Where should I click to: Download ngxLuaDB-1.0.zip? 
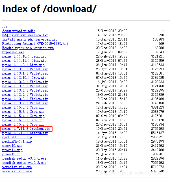[17, 137]
